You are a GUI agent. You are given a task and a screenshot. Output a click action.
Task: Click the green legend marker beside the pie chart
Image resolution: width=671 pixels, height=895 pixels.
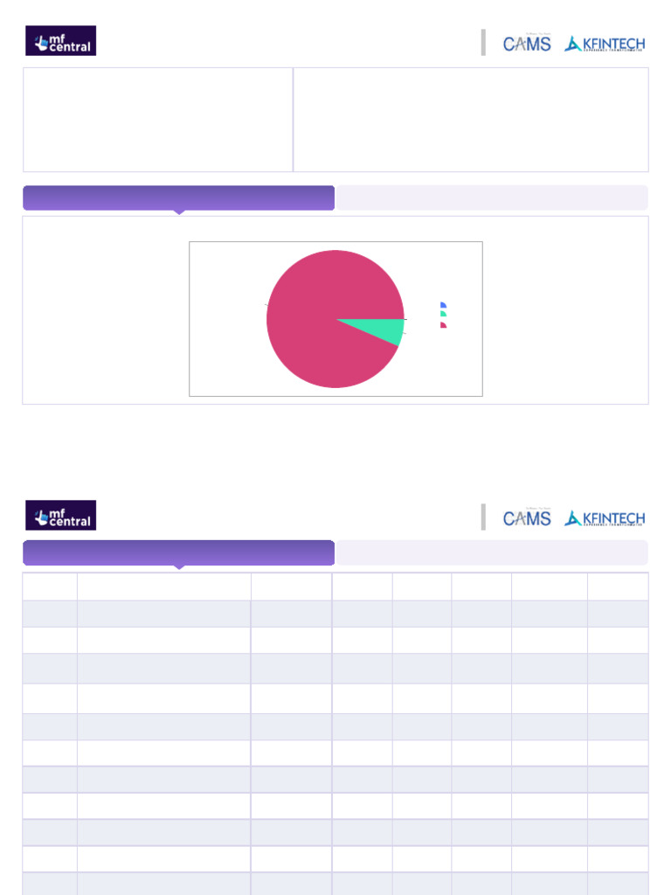443,314
